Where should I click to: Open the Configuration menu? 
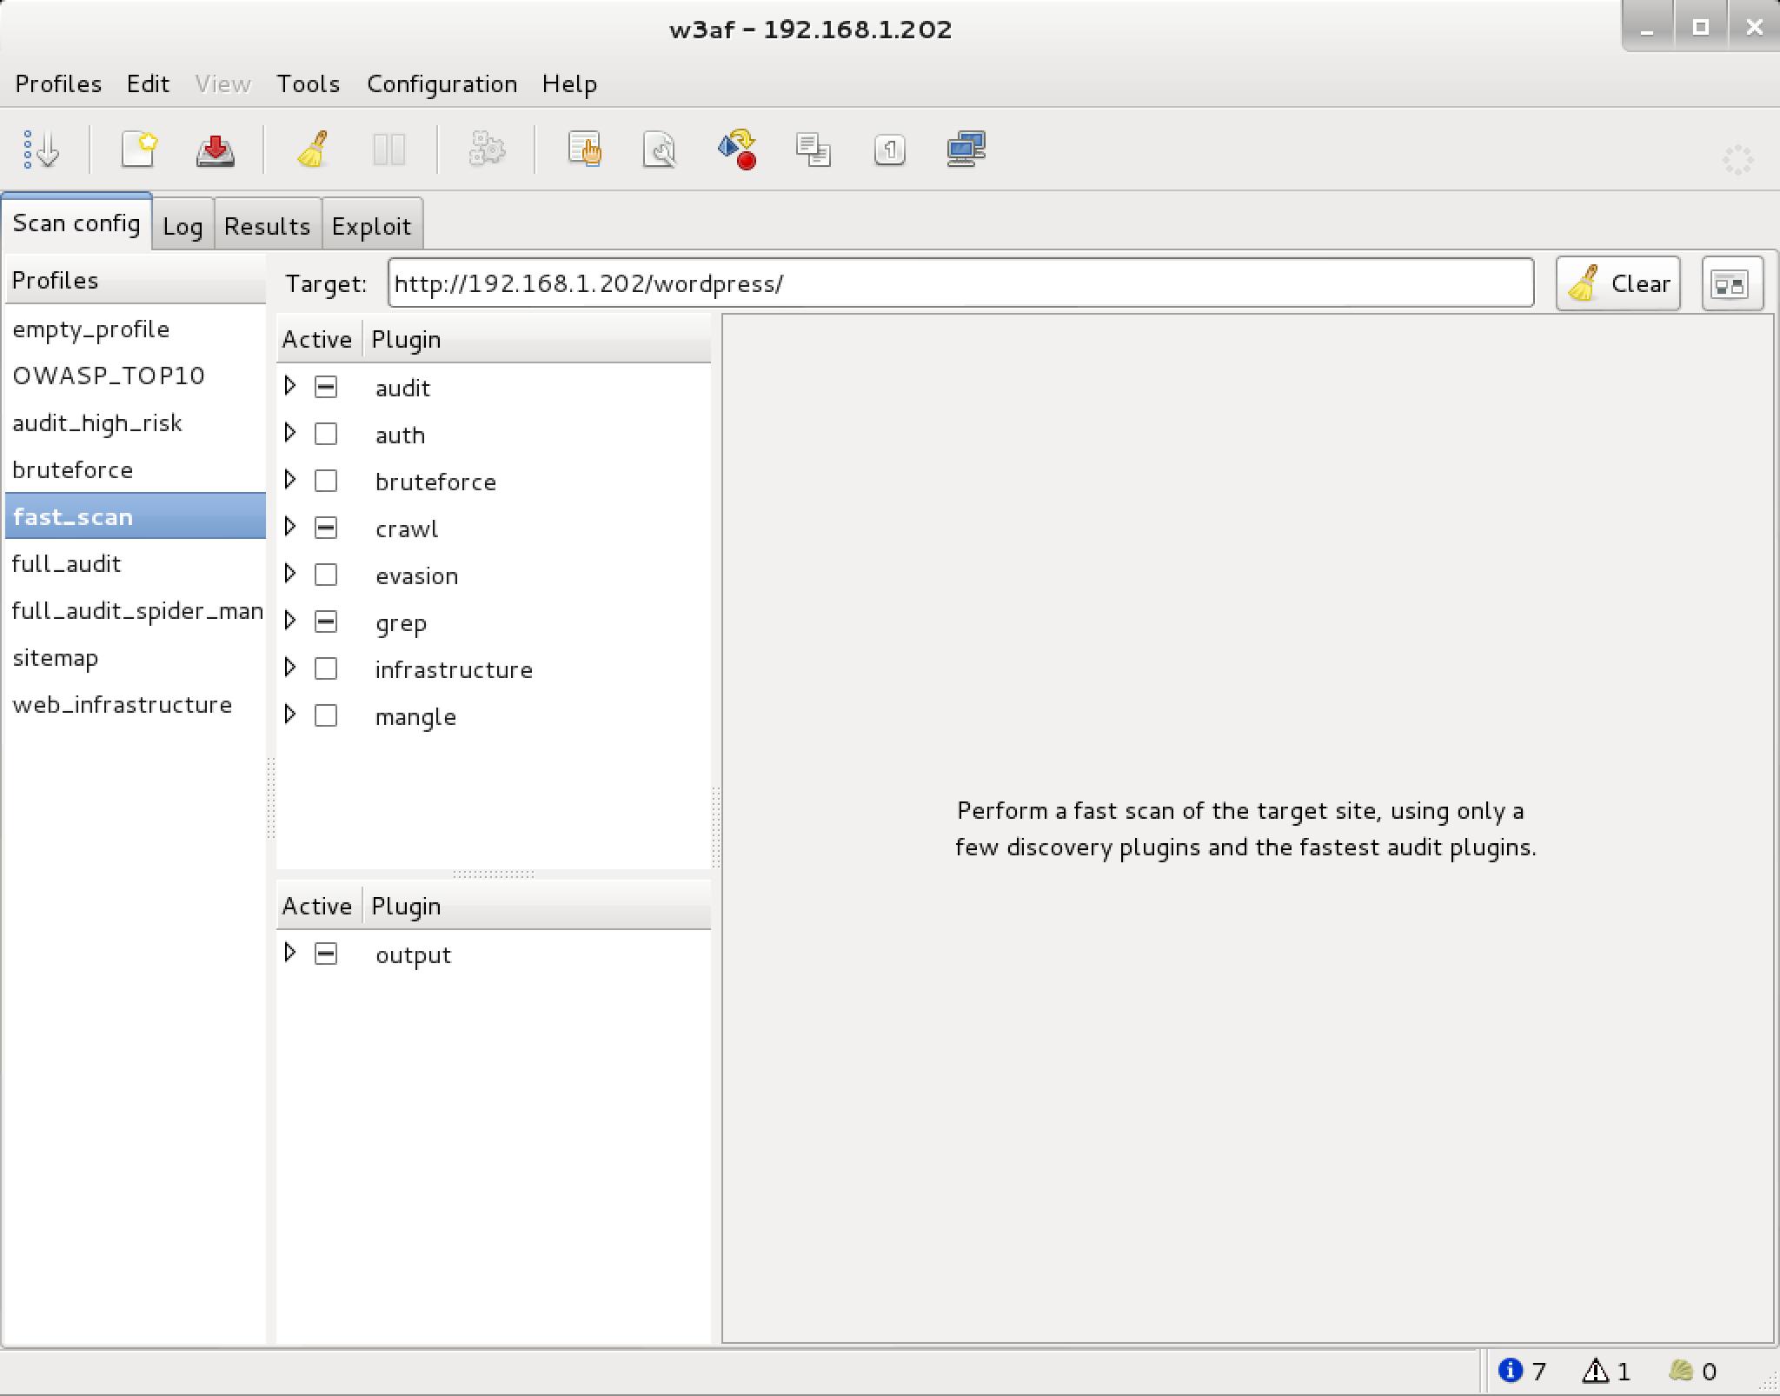point(442,83)
